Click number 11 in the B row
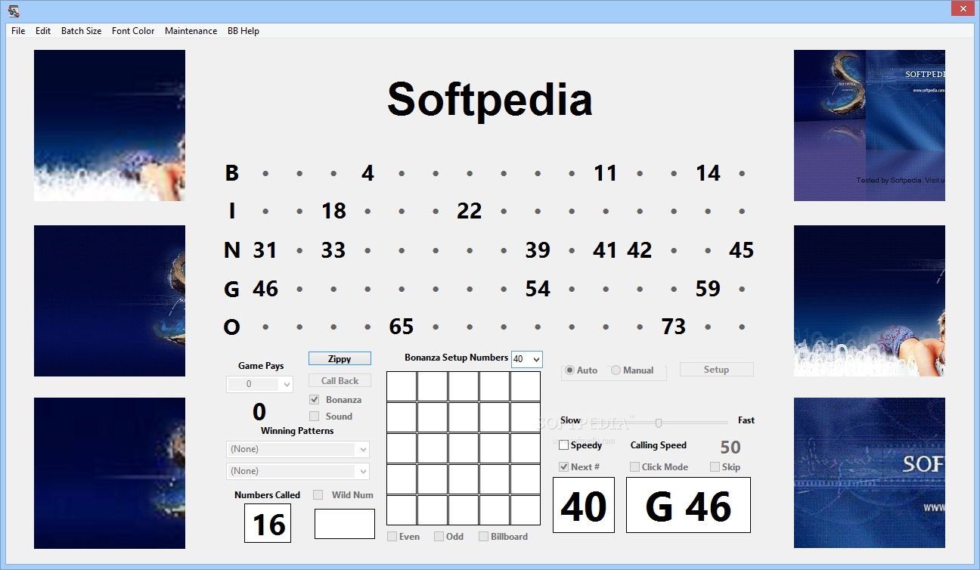The width and height of the screenshot is (980, 570). coord(606,173)
